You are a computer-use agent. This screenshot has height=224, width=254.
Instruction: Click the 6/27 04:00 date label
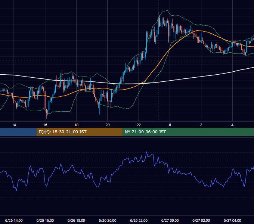(232, 220)
